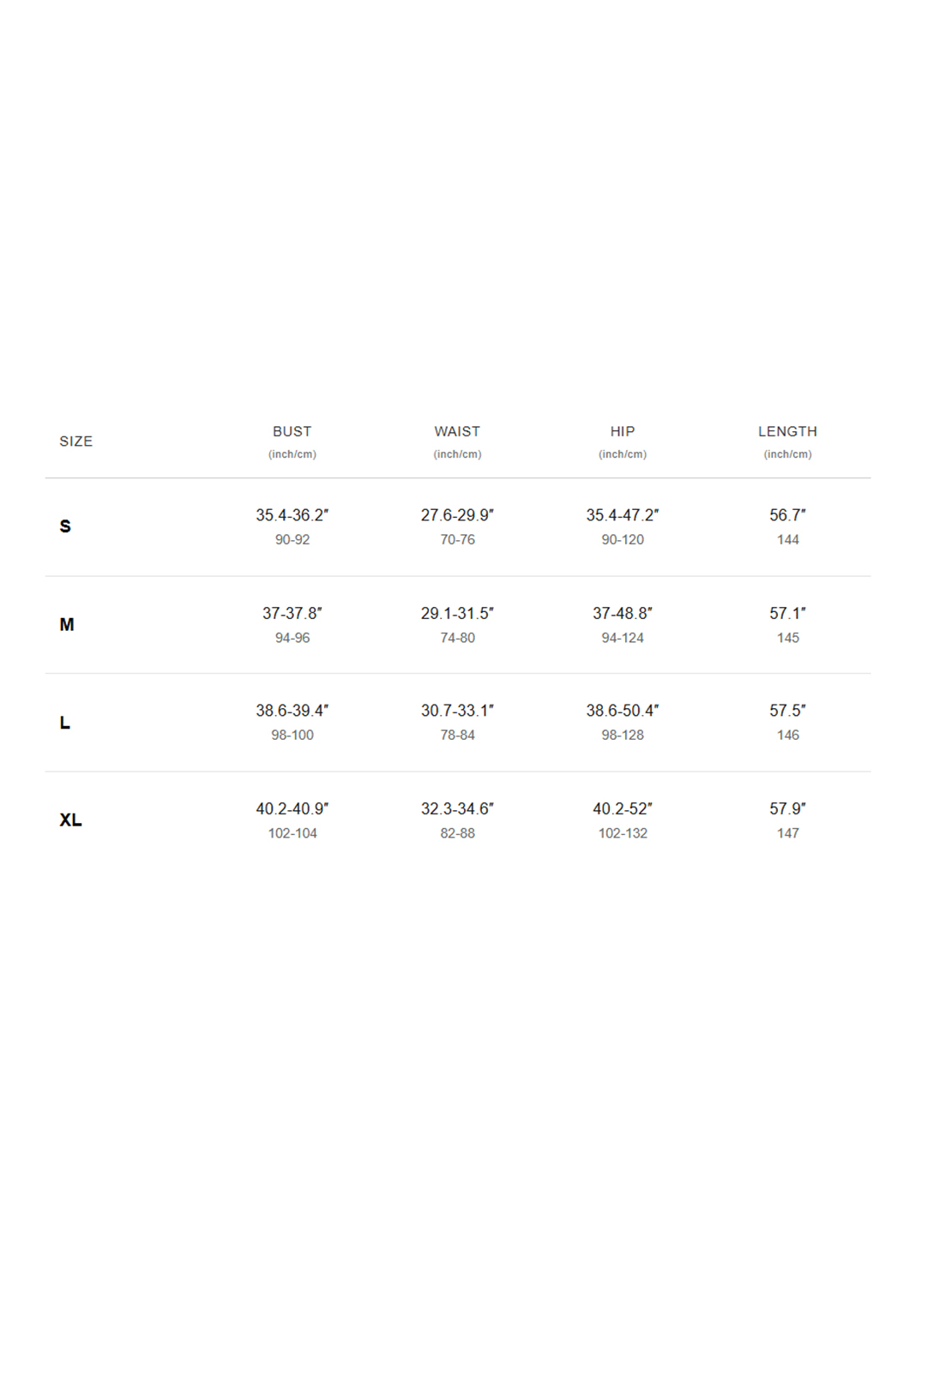Select the 74-80 cm waist value

(x=457, y=638)
